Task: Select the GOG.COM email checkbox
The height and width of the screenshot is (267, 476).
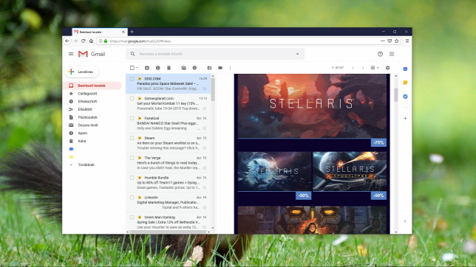Action: coord(132,79)
